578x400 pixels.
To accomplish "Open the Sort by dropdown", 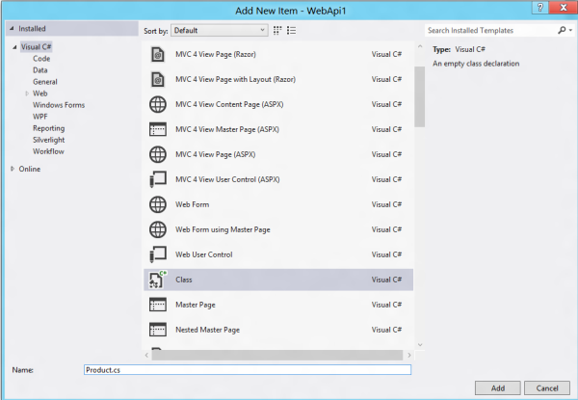I will (x=220, y=31).
